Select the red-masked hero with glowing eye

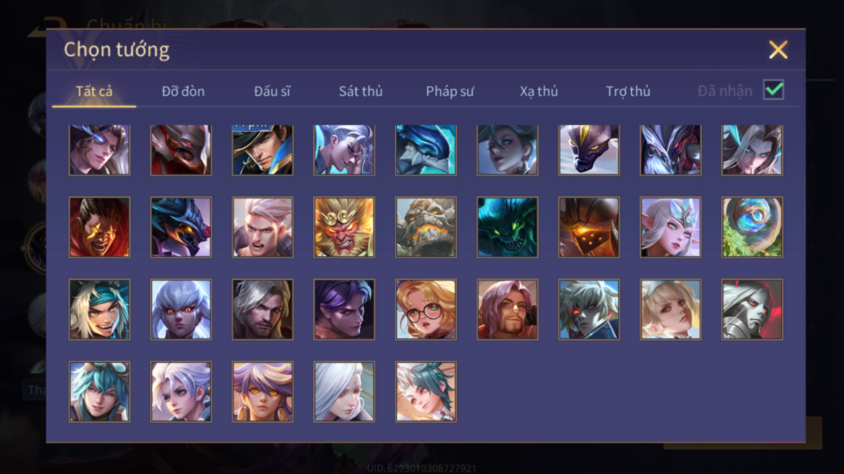tap(181, 150)
